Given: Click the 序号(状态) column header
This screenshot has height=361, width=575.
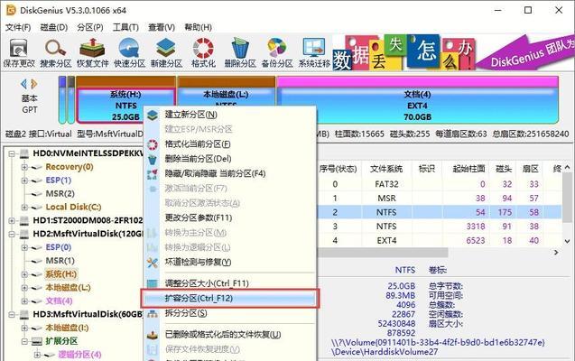Looking at the screenshot, I should pos(338,169).
